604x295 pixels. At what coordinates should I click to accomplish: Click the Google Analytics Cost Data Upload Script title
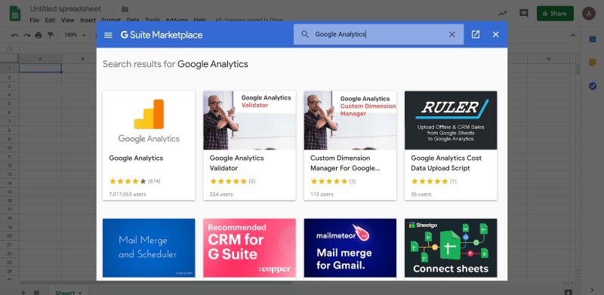pos(446,163)
